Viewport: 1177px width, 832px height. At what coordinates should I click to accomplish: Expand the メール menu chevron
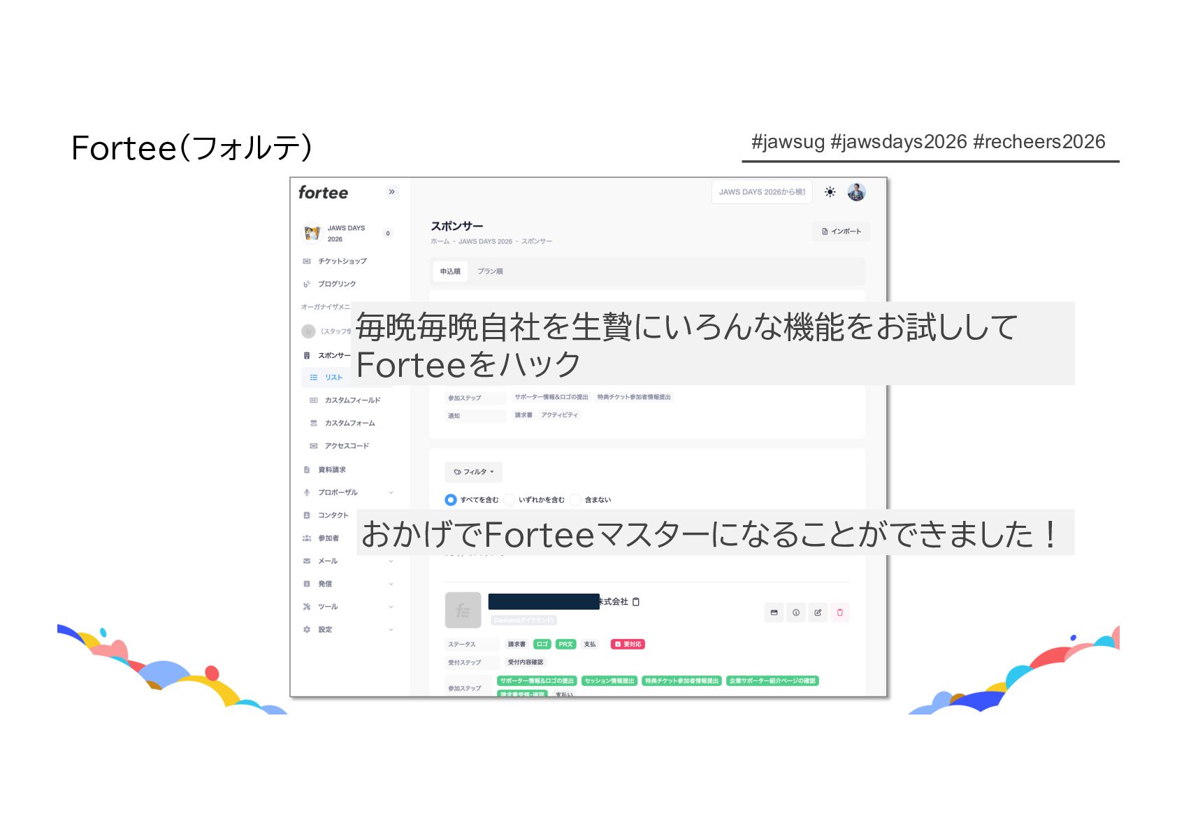(391, 561)
